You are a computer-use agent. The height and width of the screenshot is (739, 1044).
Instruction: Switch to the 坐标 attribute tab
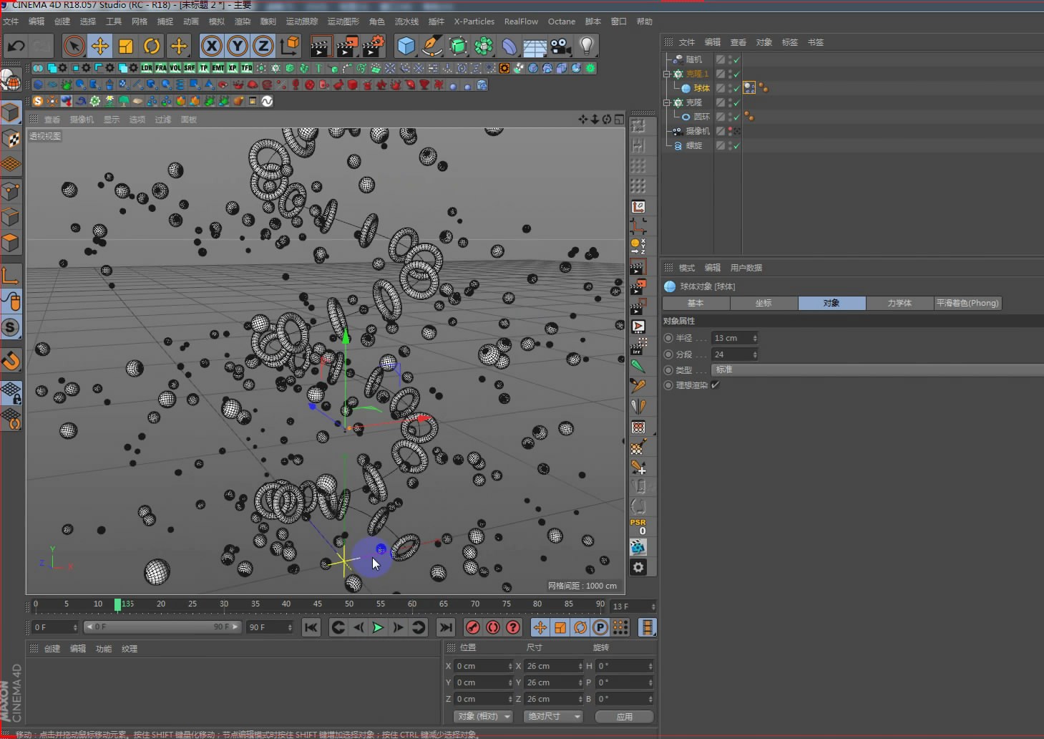click(764, 303)
